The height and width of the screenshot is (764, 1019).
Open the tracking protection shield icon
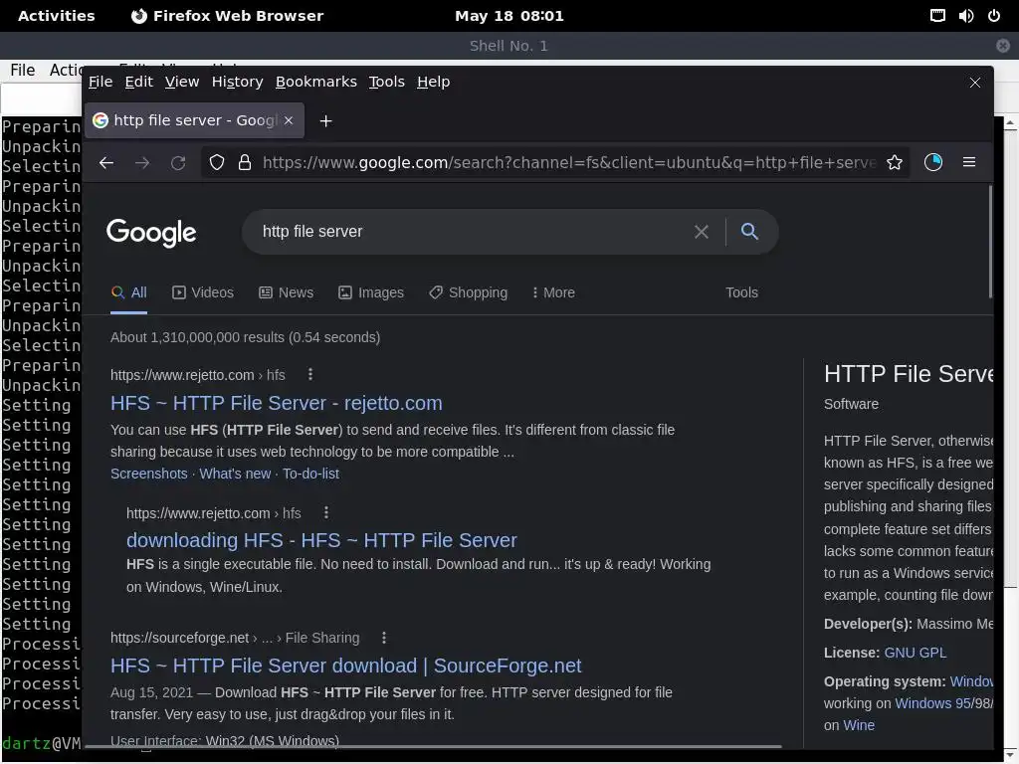click(x=217, y=162)
